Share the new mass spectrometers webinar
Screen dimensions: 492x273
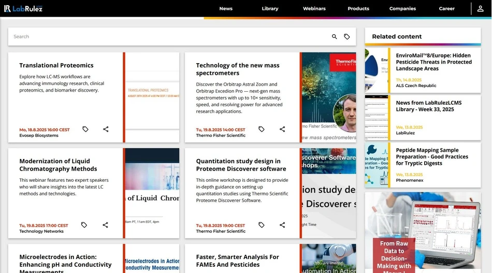coord(282,129)
